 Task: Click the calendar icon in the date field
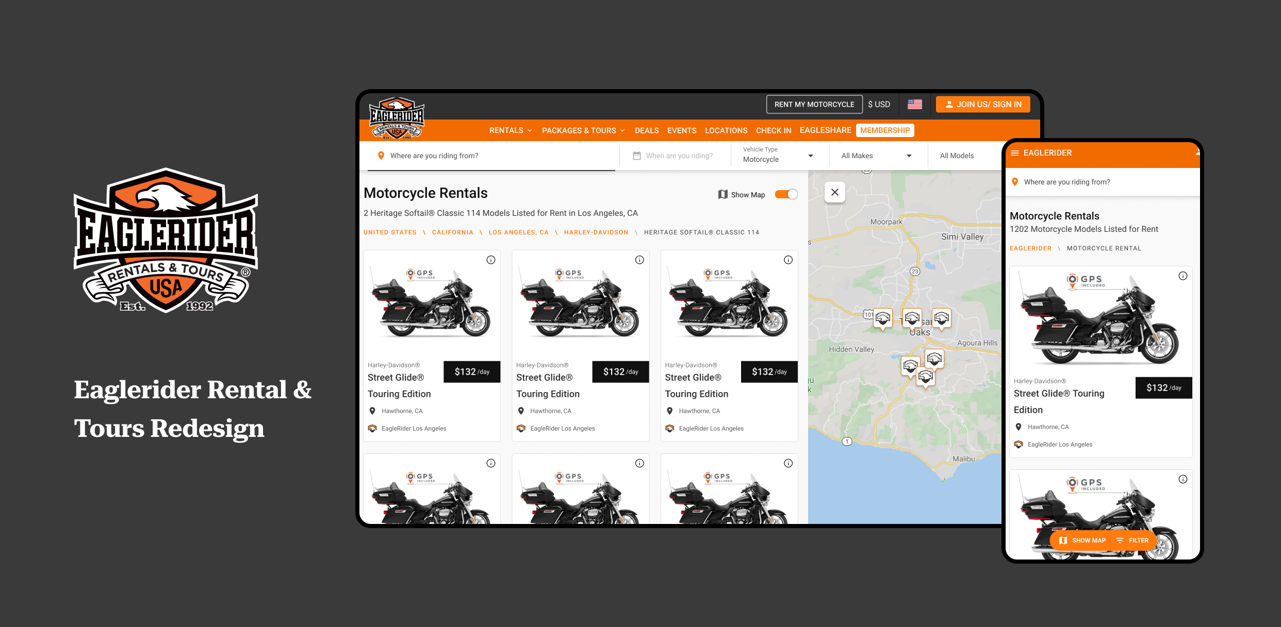point(637,155)
